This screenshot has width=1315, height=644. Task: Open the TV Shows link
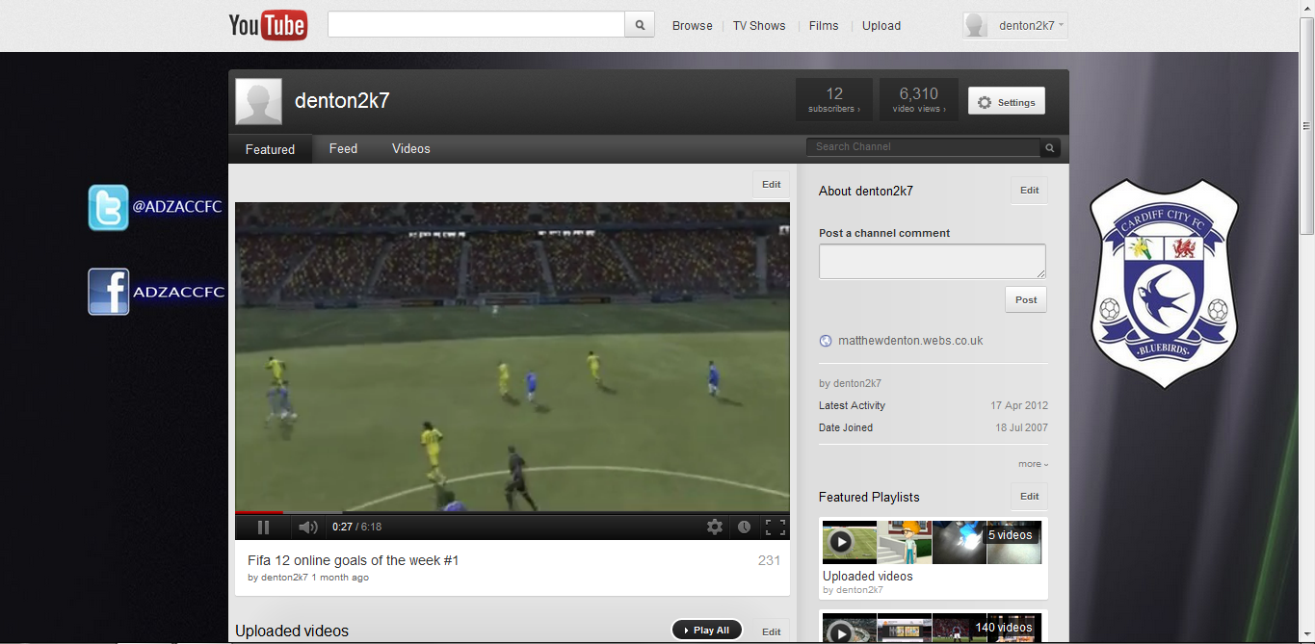click(759, 26)
